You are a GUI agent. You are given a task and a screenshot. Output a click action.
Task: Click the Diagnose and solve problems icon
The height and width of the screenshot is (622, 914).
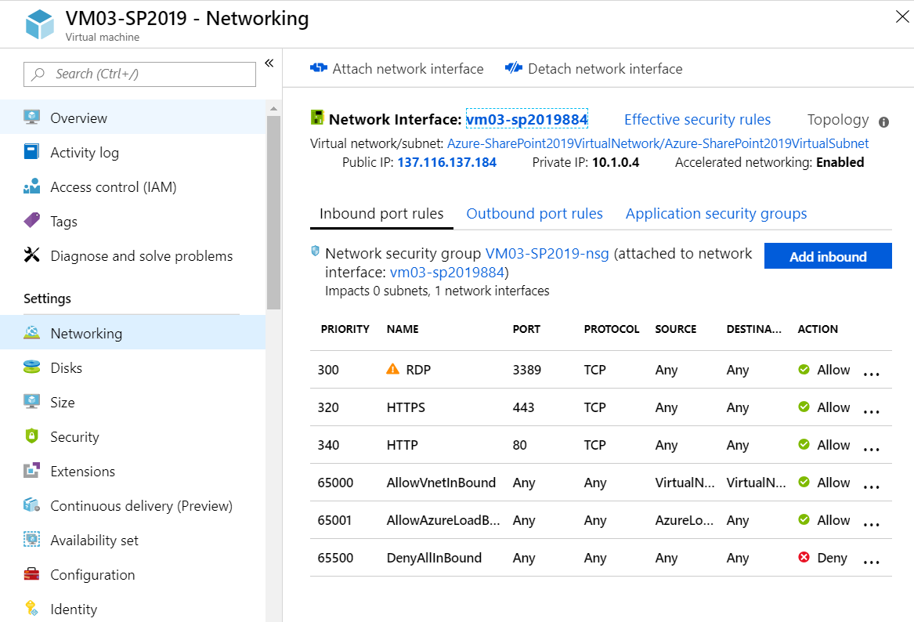pyautogui.click(x=32, y=255)
